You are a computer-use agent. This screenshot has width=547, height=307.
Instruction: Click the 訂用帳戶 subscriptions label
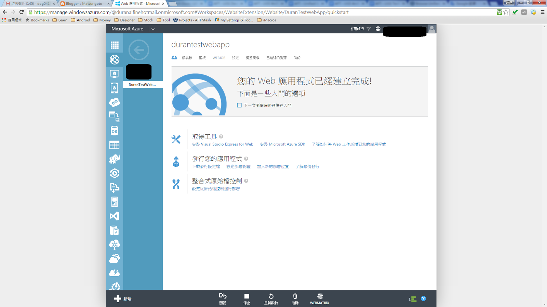pos(357,29)
